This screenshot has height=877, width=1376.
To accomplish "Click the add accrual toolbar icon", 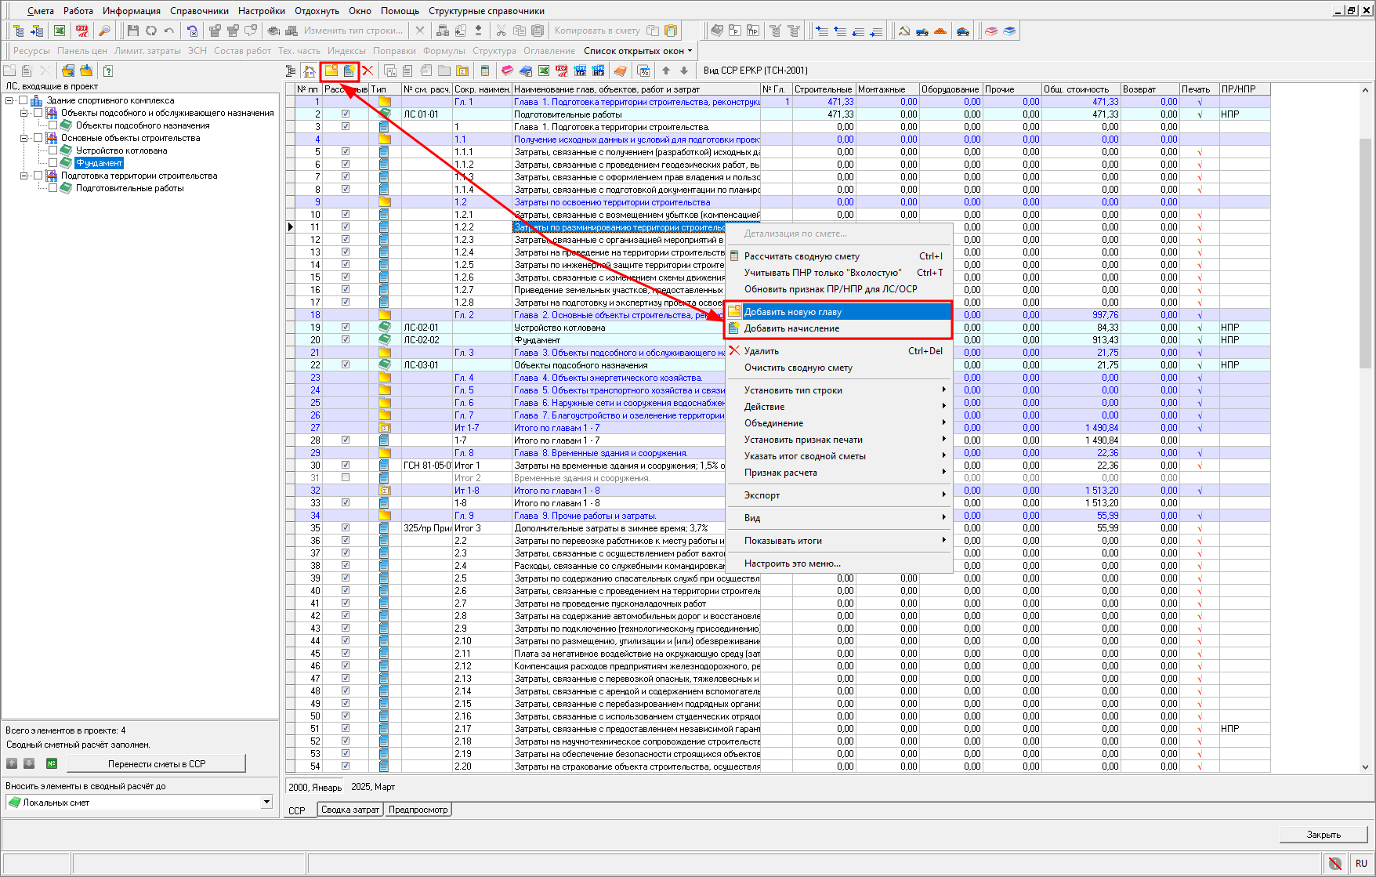I will coord(349,71).
